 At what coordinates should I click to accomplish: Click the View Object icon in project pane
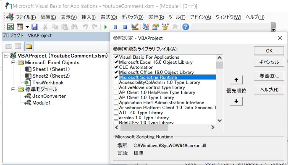(18, 46)
